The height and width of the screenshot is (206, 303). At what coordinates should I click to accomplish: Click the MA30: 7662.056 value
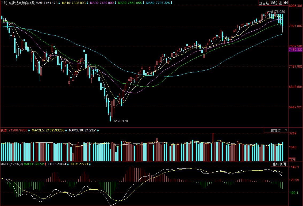pos(130,3)
